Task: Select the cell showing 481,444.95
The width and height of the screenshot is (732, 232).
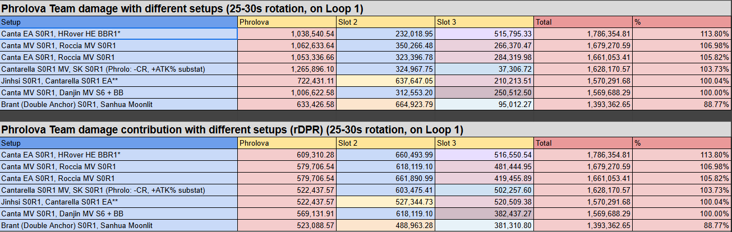Action: (485, 167)
